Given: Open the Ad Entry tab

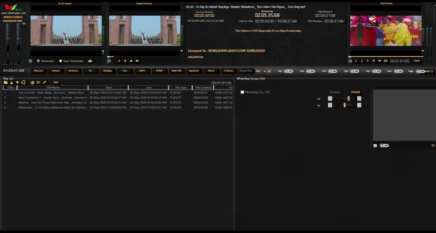Looking at the screenshot, I should (x=73, y=70).
